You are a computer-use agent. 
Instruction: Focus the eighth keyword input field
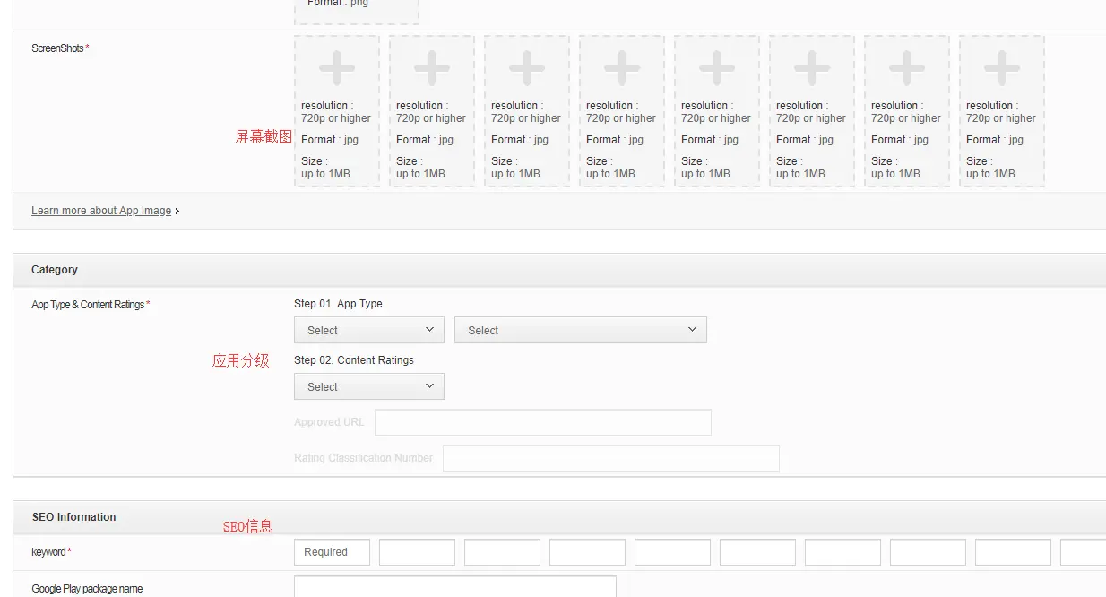tap(928, 552)
